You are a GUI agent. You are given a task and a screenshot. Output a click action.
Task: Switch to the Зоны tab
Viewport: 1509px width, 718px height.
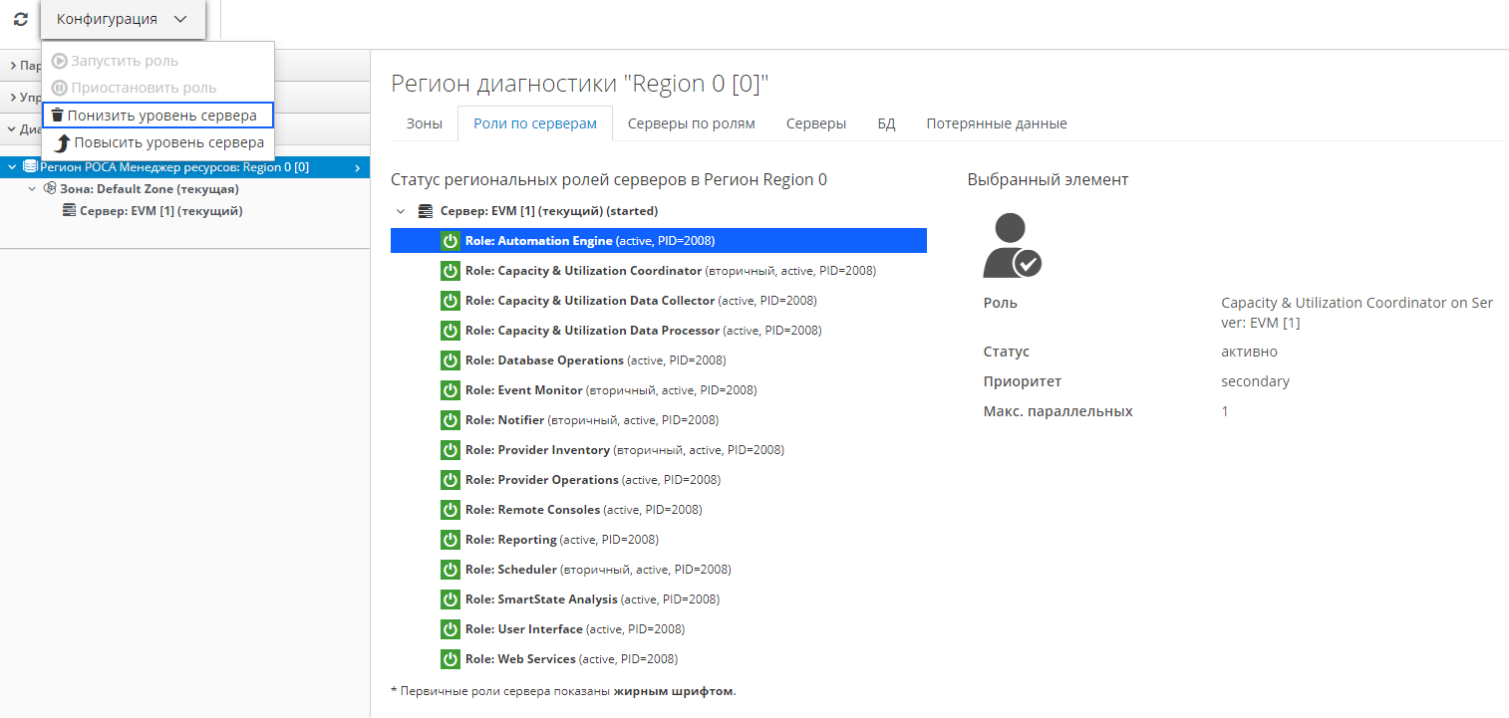425,123
